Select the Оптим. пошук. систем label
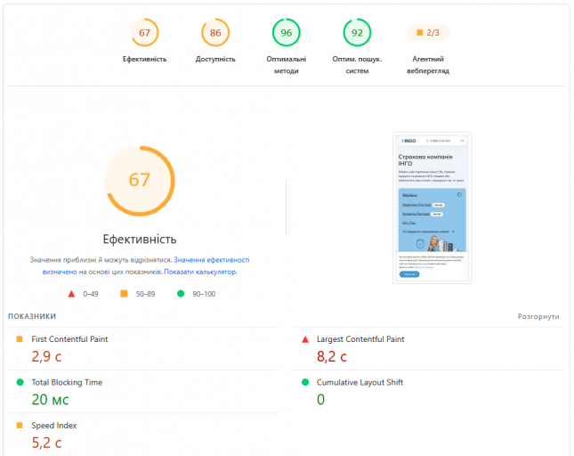Image resolution: width=574 pixels, height=456 pixels. (357, 65)
